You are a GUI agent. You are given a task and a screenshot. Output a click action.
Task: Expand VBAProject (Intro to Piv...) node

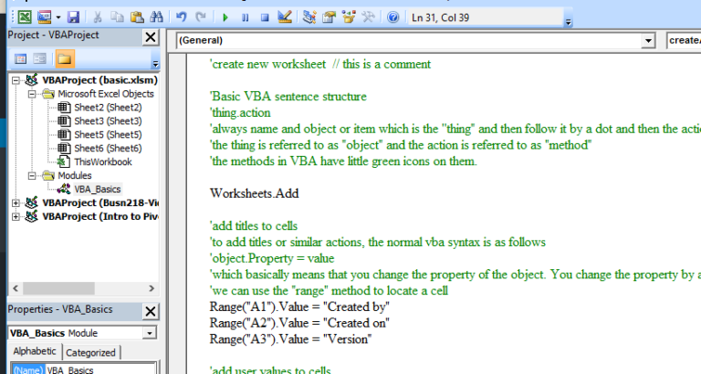point(16,216)
